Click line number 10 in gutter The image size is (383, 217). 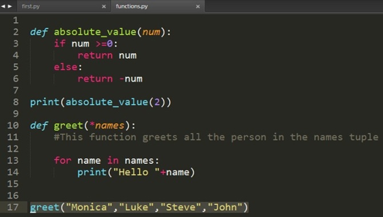[13, 126]
